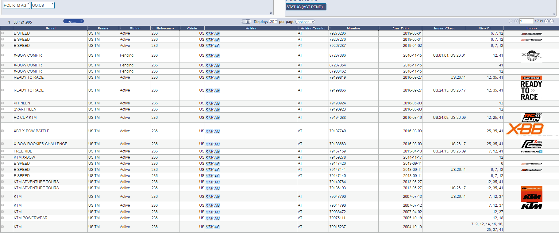Expand the options menu
The image size is (559, 233).
[x=305, y=22]
